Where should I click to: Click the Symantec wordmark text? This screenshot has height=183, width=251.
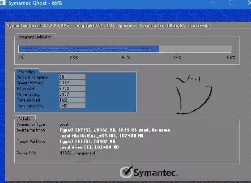point(155,173)
